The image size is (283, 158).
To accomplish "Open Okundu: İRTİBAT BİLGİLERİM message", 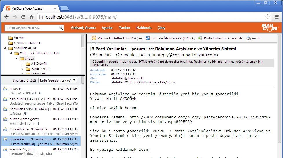I will coord(41,152).
